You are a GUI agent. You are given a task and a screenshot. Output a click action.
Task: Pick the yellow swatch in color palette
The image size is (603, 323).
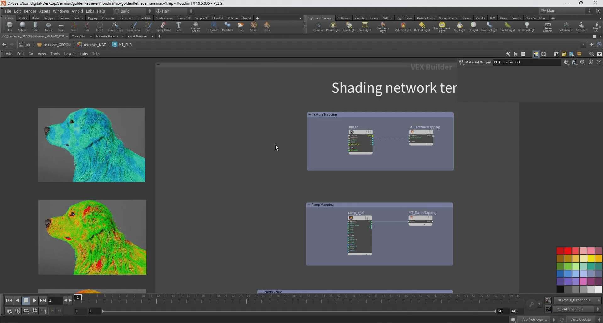click(591, 259)
